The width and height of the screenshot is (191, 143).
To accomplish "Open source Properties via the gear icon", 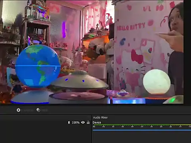I will click(18, 110).
